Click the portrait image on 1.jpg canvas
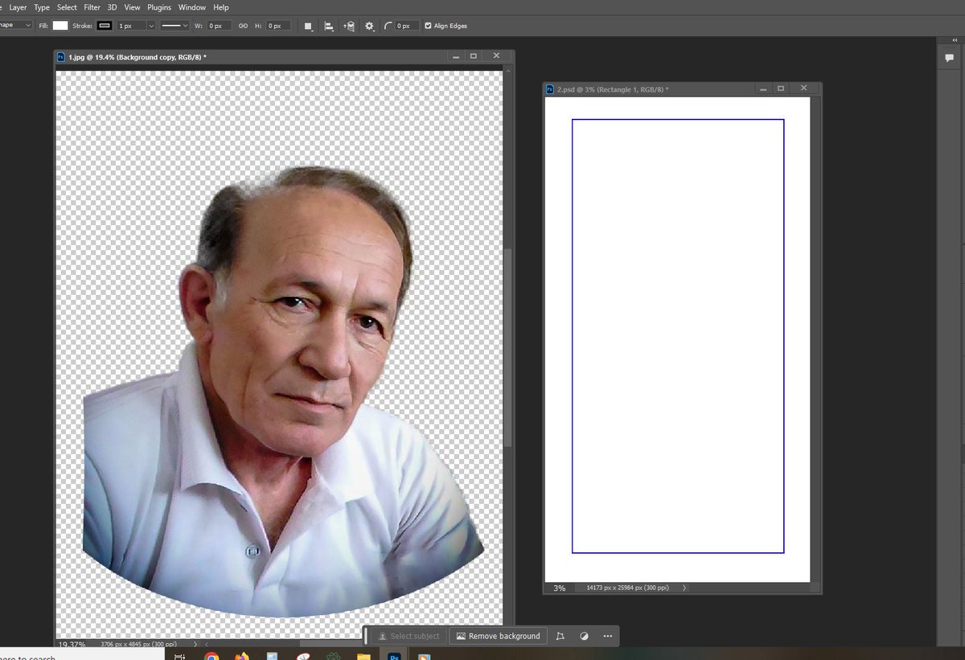The image size is (965, 660). point(284,392)
